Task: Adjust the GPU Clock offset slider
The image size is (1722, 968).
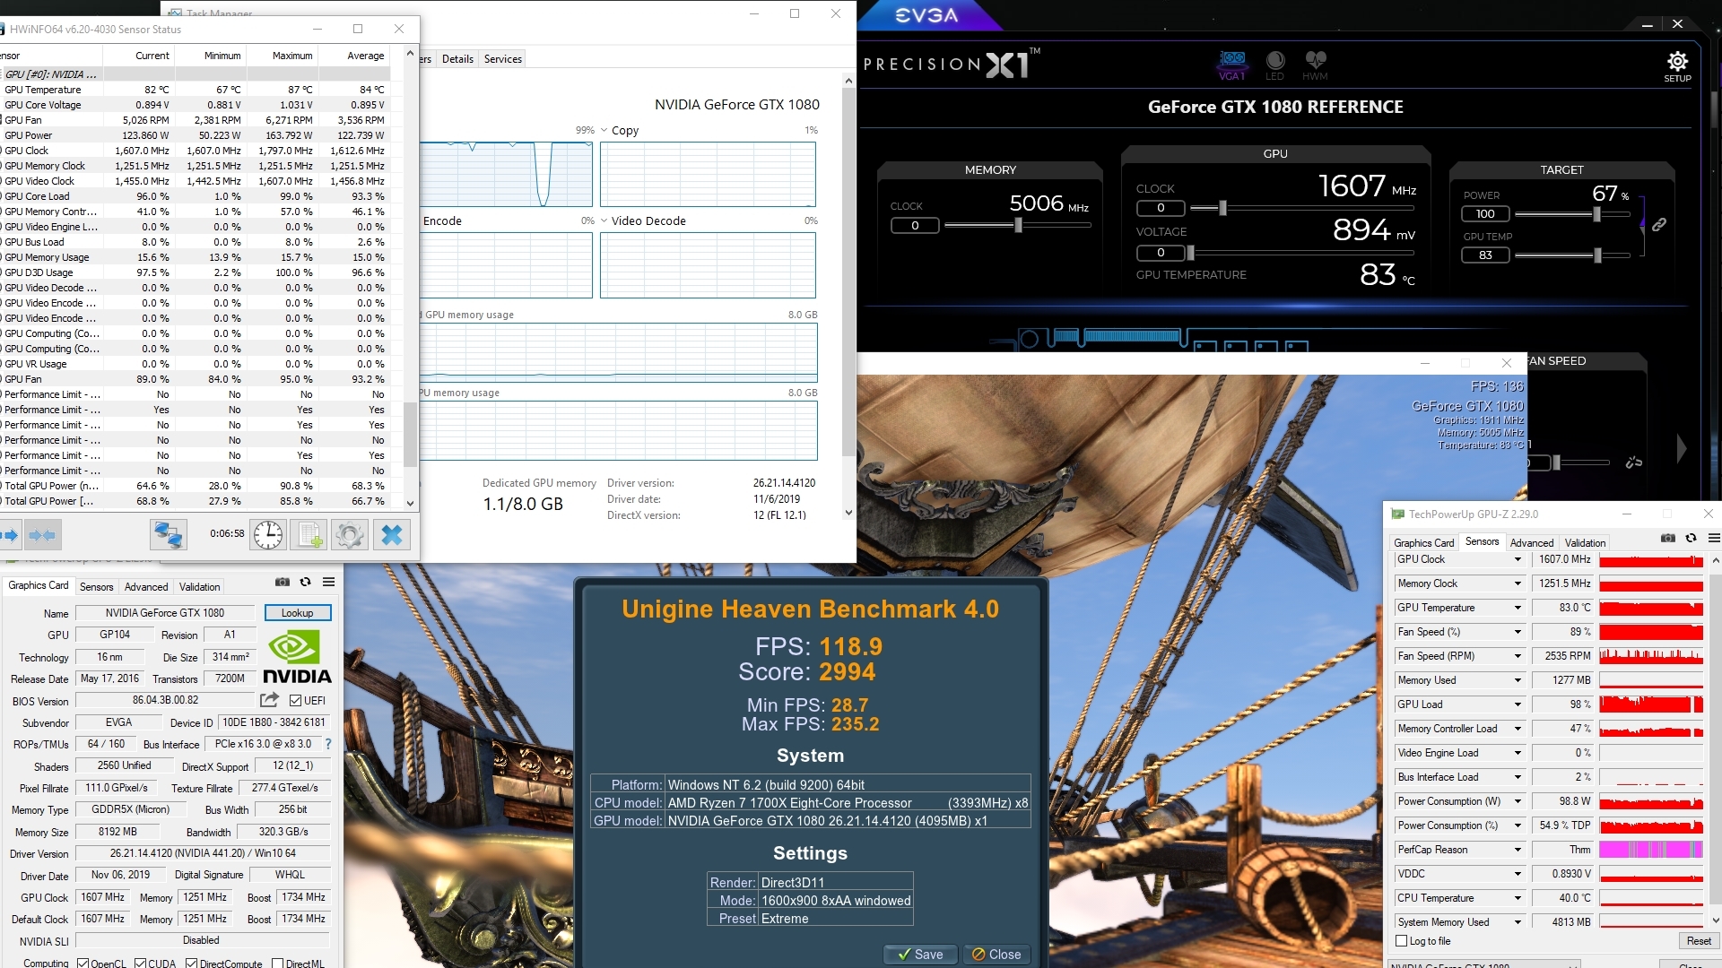Action: (1222, 208)
